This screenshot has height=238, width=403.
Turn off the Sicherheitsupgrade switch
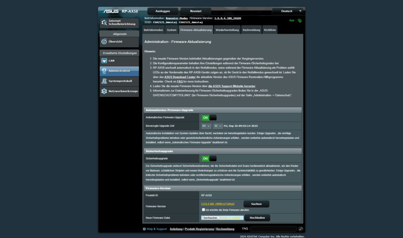tap(209, 158)
